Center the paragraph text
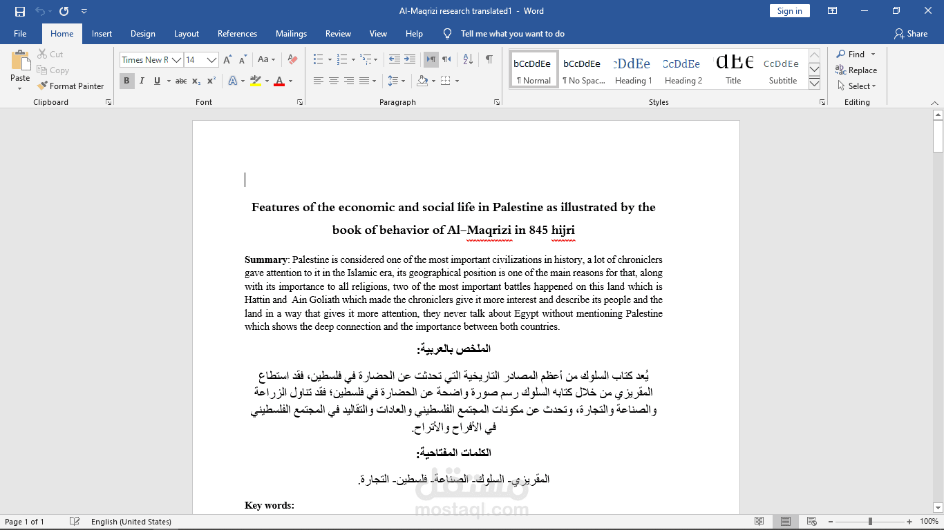The height and width of the screenshot is (530, 944). point(333,81)
